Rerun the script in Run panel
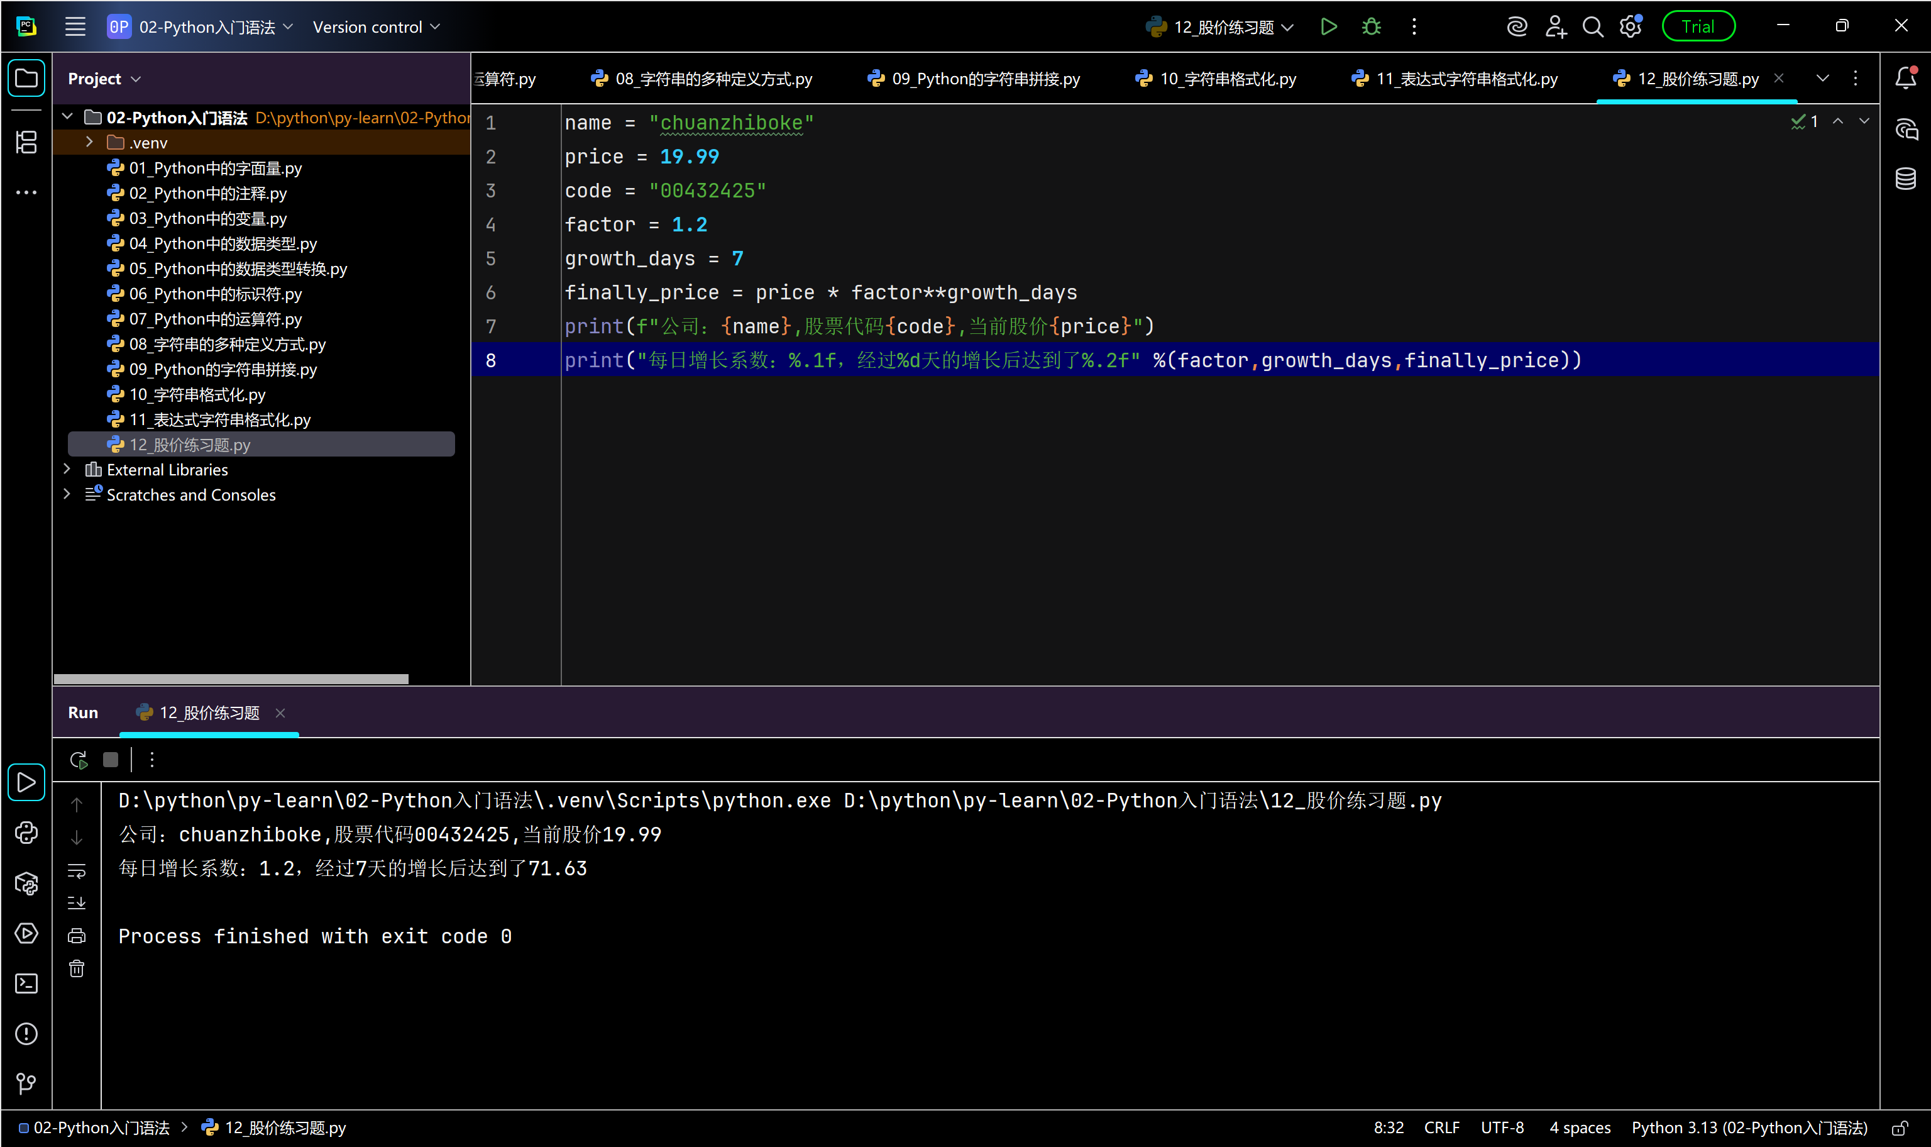 [78, 760]
